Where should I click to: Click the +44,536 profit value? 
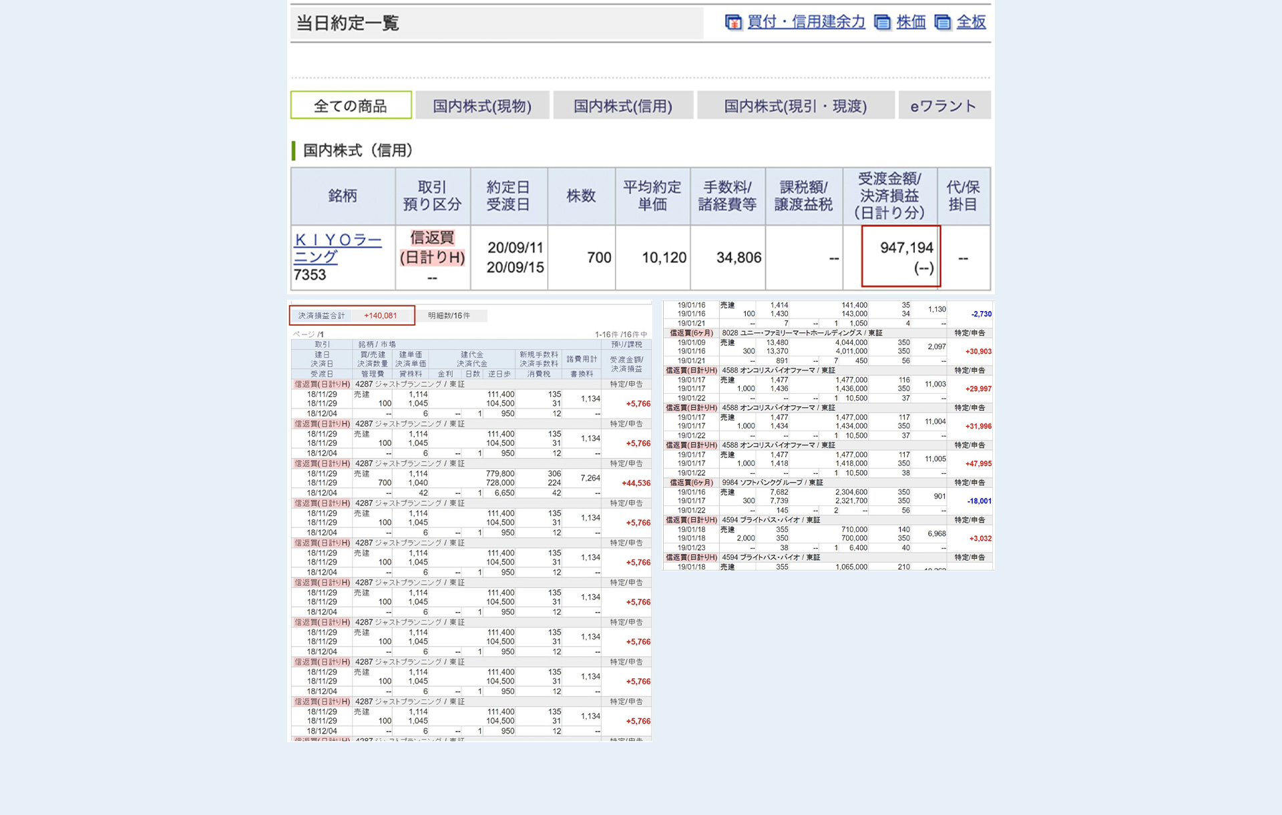636,483
